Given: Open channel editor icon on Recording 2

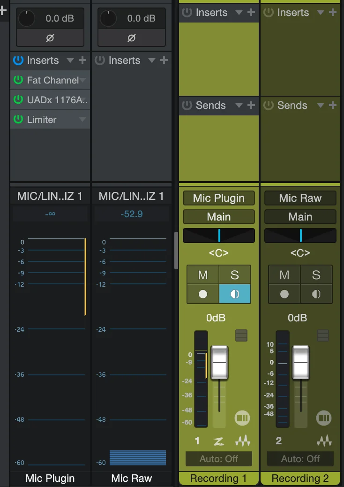Looking at the screenshot, I should coord(323,418).
